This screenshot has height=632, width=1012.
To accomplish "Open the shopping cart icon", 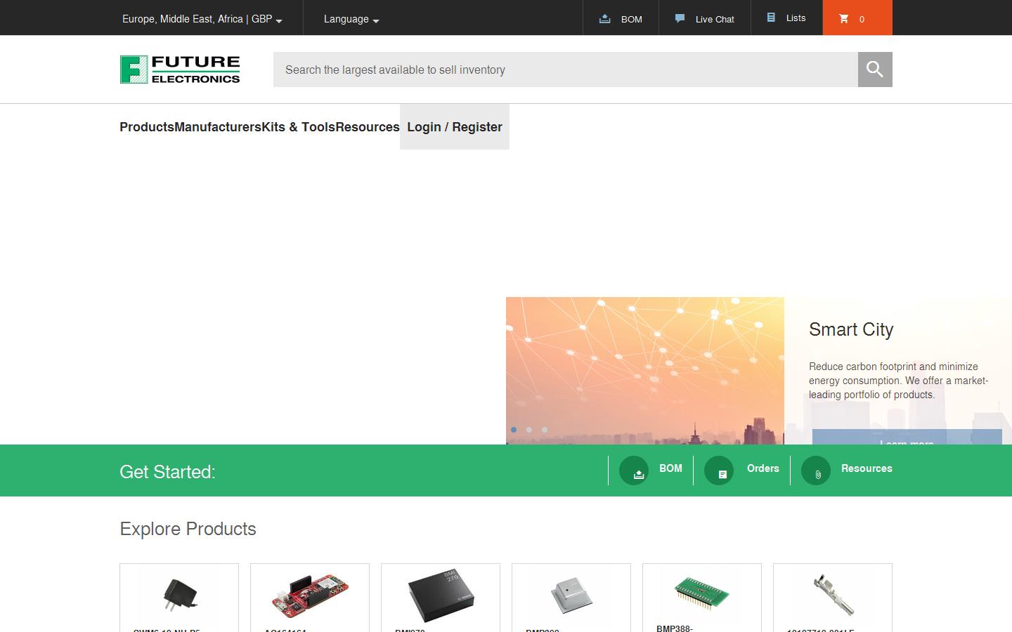I will point(844,19).
